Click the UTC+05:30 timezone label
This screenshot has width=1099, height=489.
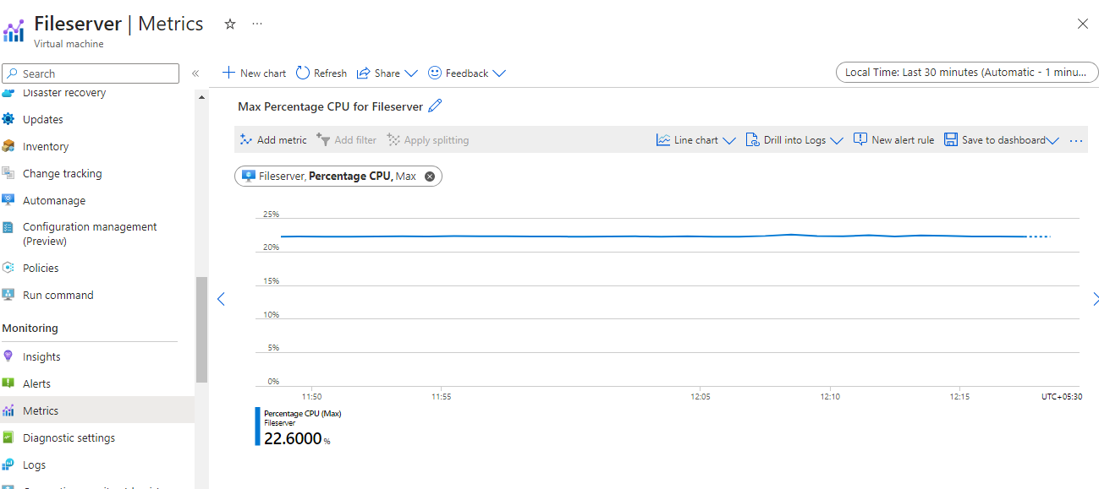1062,396
